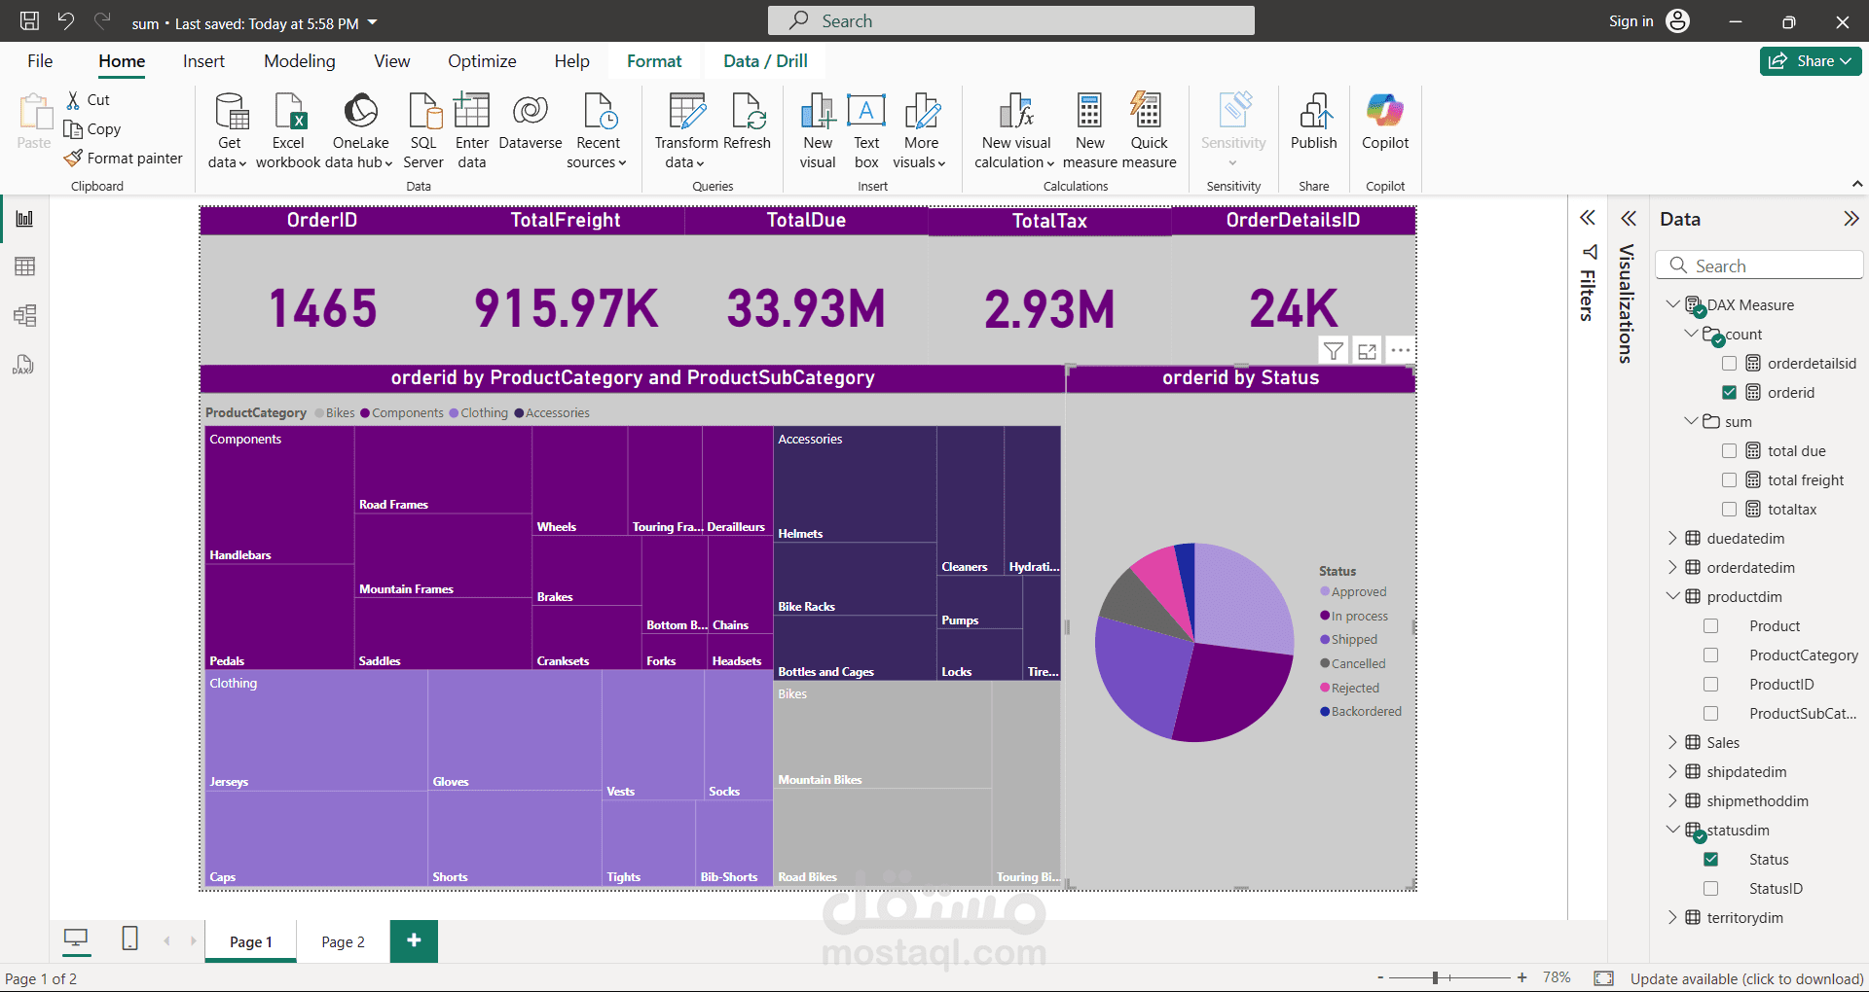
Task: Expand the territorydim table
Action: 1673,917
